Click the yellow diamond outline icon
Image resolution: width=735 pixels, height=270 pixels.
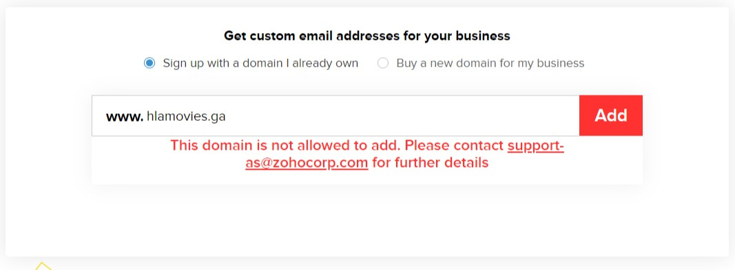click(x=43, y=266)
